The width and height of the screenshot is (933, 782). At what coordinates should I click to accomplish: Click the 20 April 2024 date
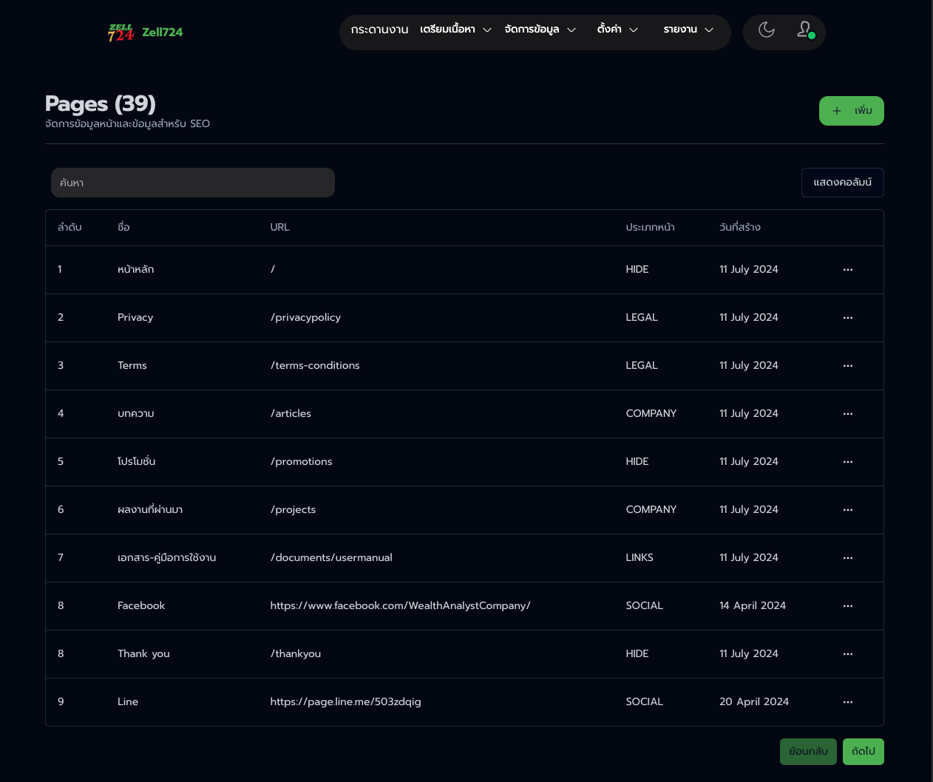753,702
